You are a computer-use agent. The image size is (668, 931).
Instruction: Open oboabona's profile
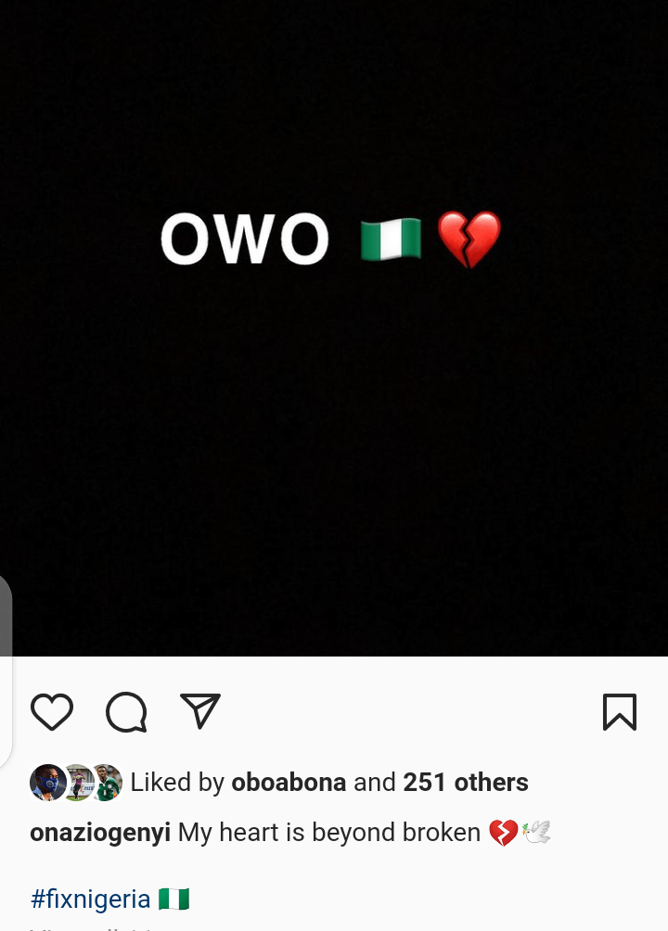(289, 782)
